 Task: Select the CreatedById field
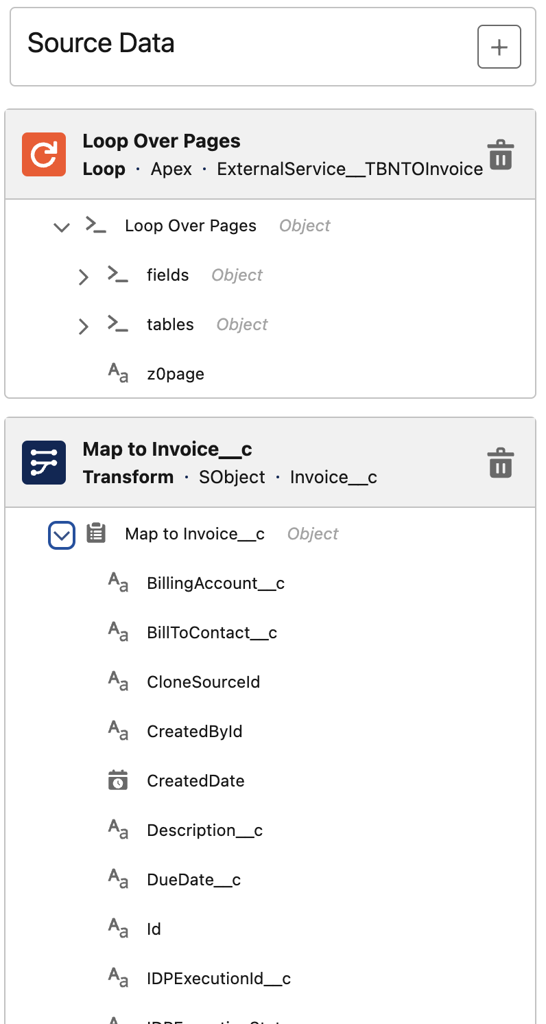tap(195, 732)
